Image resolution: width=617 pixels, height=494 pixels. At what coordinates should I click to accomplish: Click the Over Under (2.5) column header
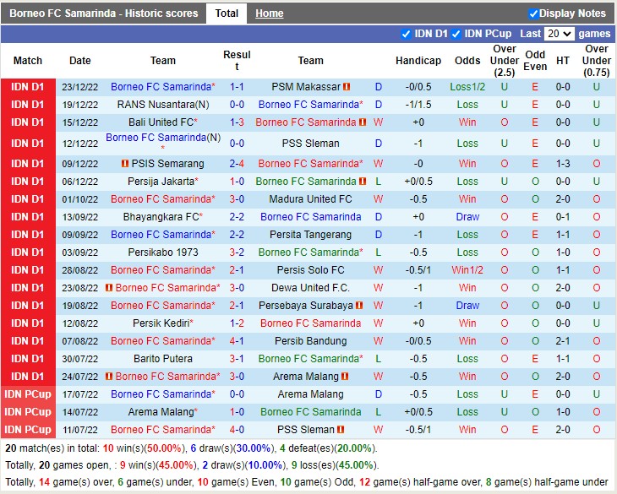pyautogui.click(x=505, y=61)
